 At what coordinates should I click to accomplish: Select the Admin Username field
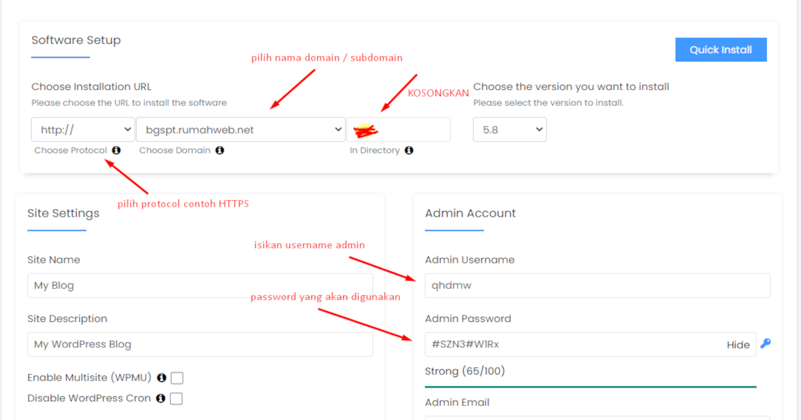pos(597,285)
